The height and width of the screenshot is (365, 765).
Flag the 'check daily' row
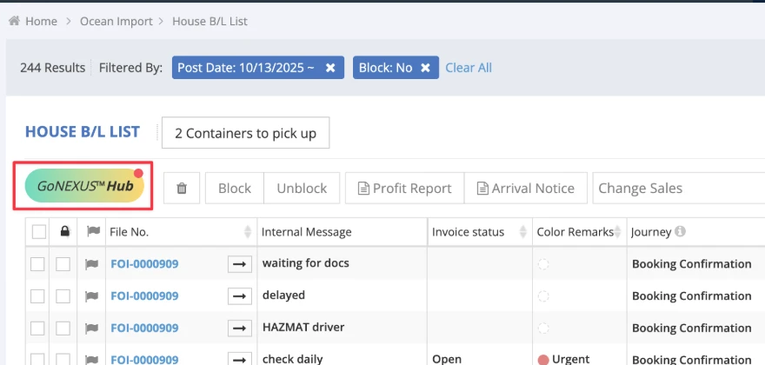pos(91,360)
